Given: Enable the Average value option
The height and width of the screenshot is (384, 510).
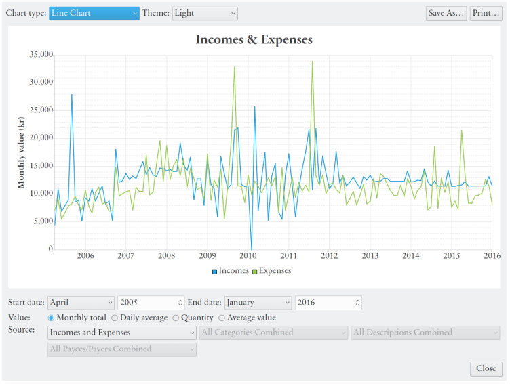Looking at the screenshot, I should point(222,318).
